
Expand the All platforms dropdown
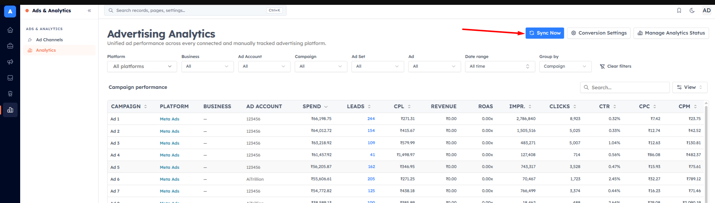pos(142,66)
